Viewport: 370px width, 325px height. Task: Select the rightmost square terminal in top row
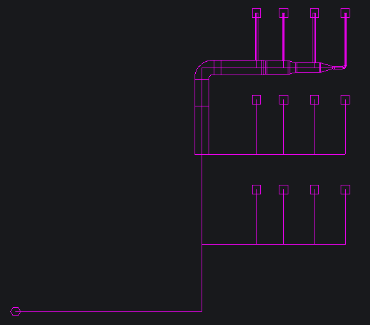(346, 13)
